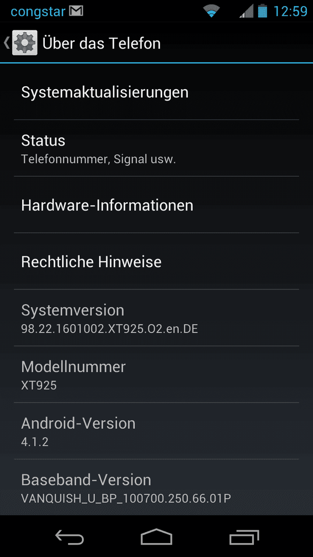Tap the recent apps navigation button
The width and height of the screenshot is (313, 557).
pyautogui.click(x=244, y=536)
